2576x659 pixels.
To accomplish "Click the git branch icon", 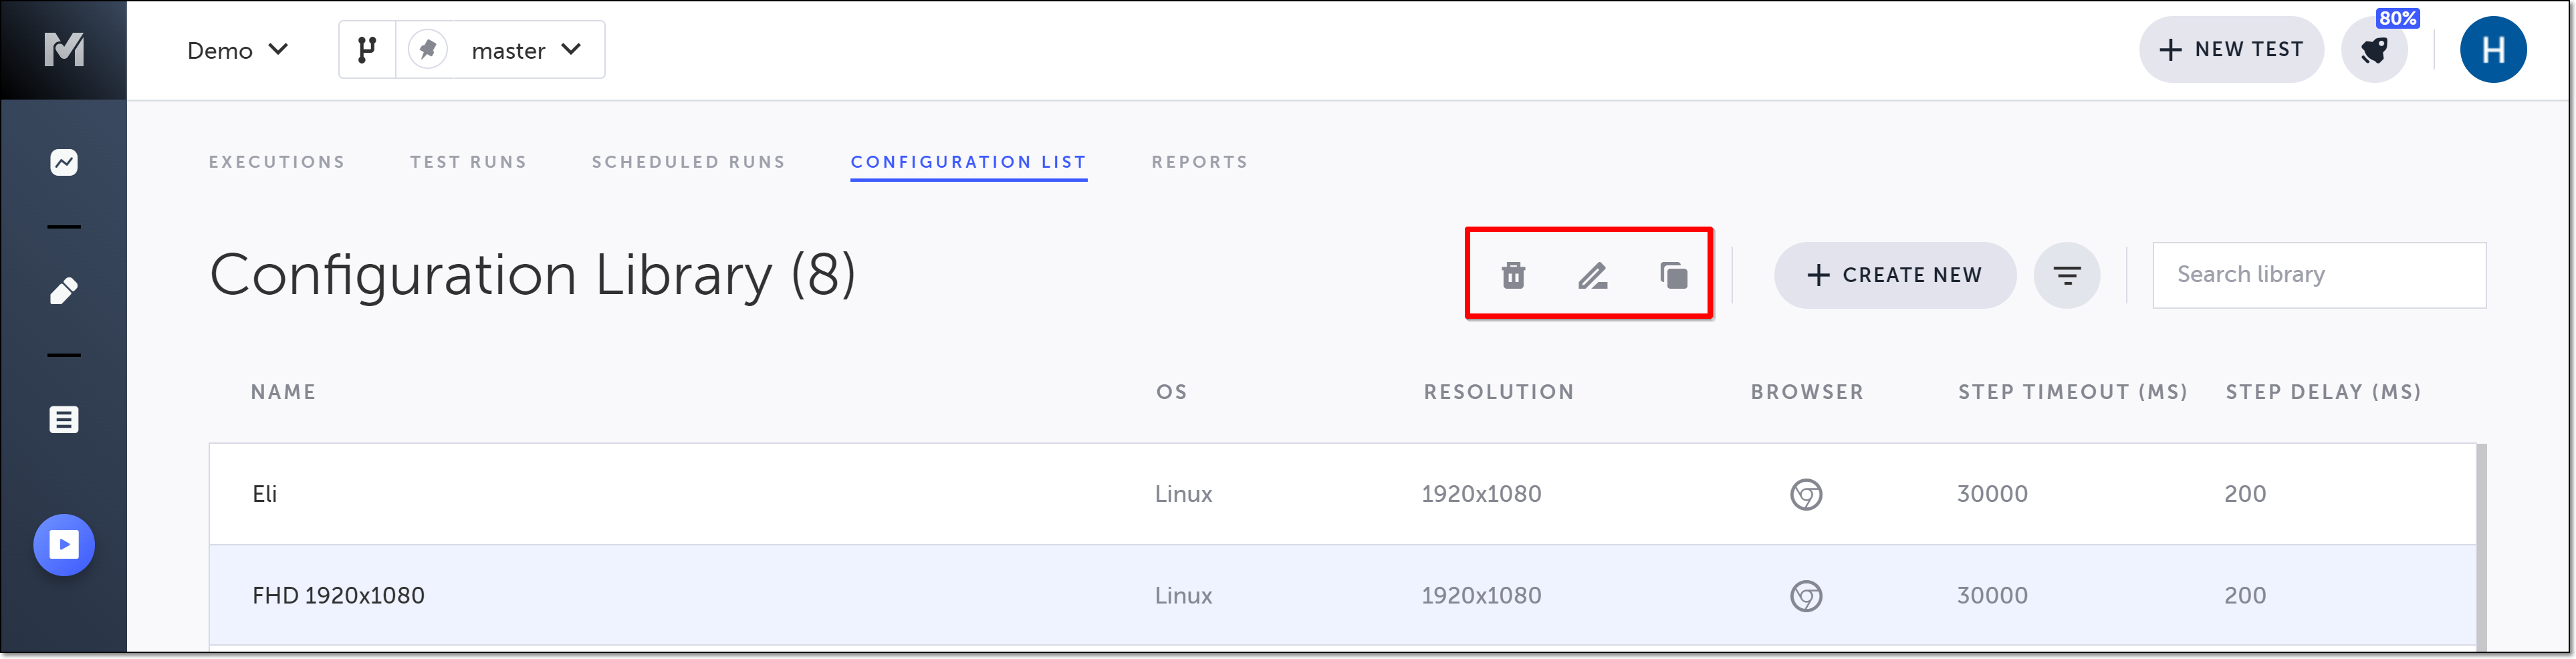I will [x=367, y=50].
